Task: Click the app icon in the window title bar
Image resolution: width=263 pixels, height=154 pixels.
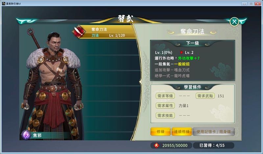Action: 4,4
